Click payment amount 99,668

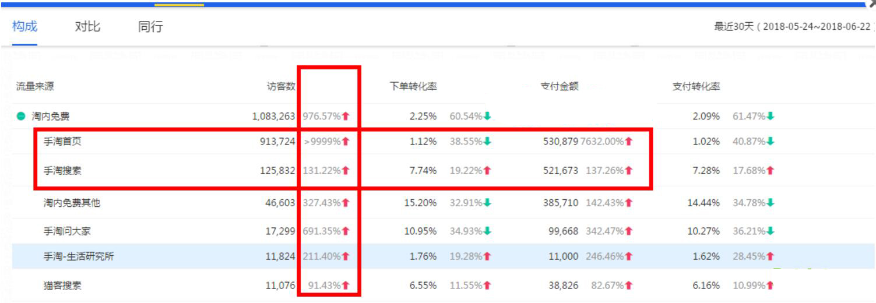[x=563, y=231]
